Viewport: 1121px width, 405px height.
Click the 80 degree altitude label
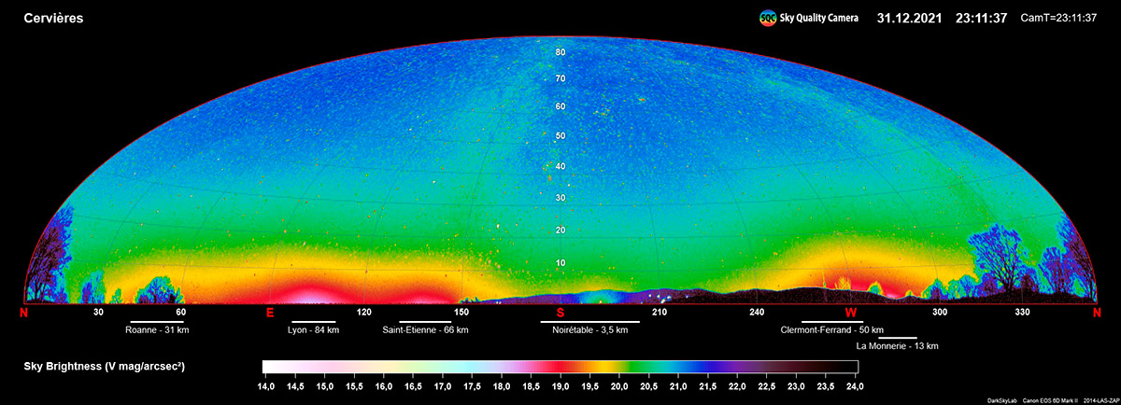coord(560,52)
